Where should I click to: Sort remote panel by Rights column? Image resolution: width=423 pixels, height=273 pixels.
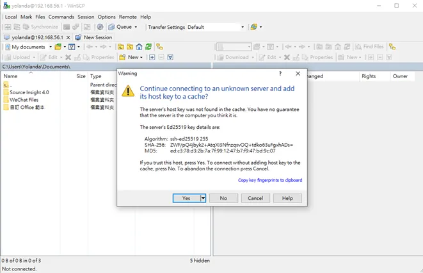(x=374, y=76)
